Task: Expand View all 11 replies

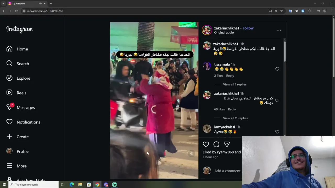Action: click(x=235, y=118)
